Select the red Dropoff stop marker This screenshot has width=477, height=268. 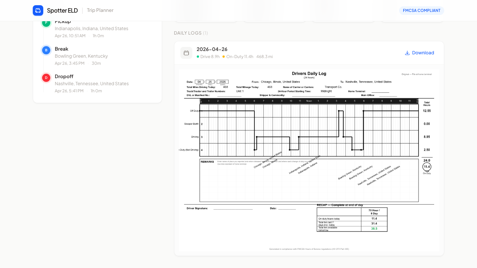(46, 78)
